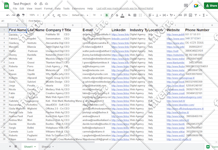
Task: Open the all sheets list icon
Action: 16,146
